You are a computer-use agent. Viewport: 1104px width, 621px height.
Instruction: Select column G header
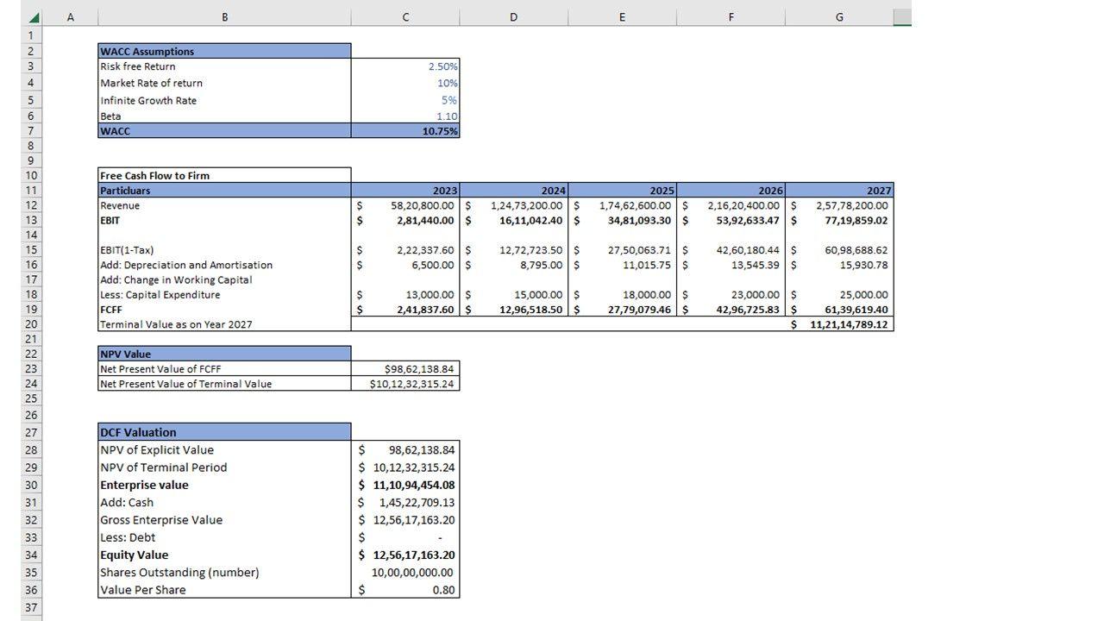point(839,17)
